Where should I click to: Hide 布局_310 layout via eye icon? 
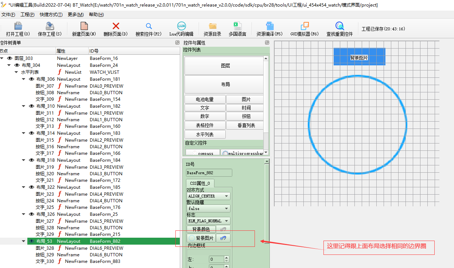click(x=31, y=106)
